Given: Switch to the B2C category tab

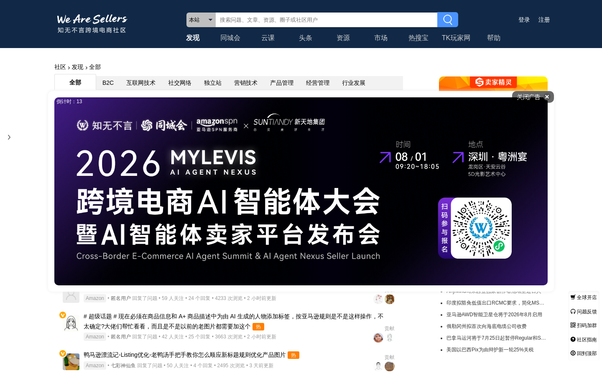Looking at the screenshot, I should tap(108, 83).
